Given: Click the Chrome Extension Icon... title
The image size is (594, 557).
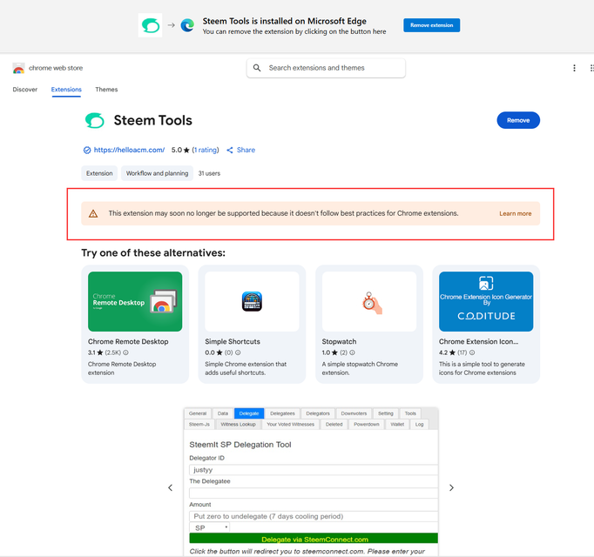Looking at the screenshot, I should point(478,341).
